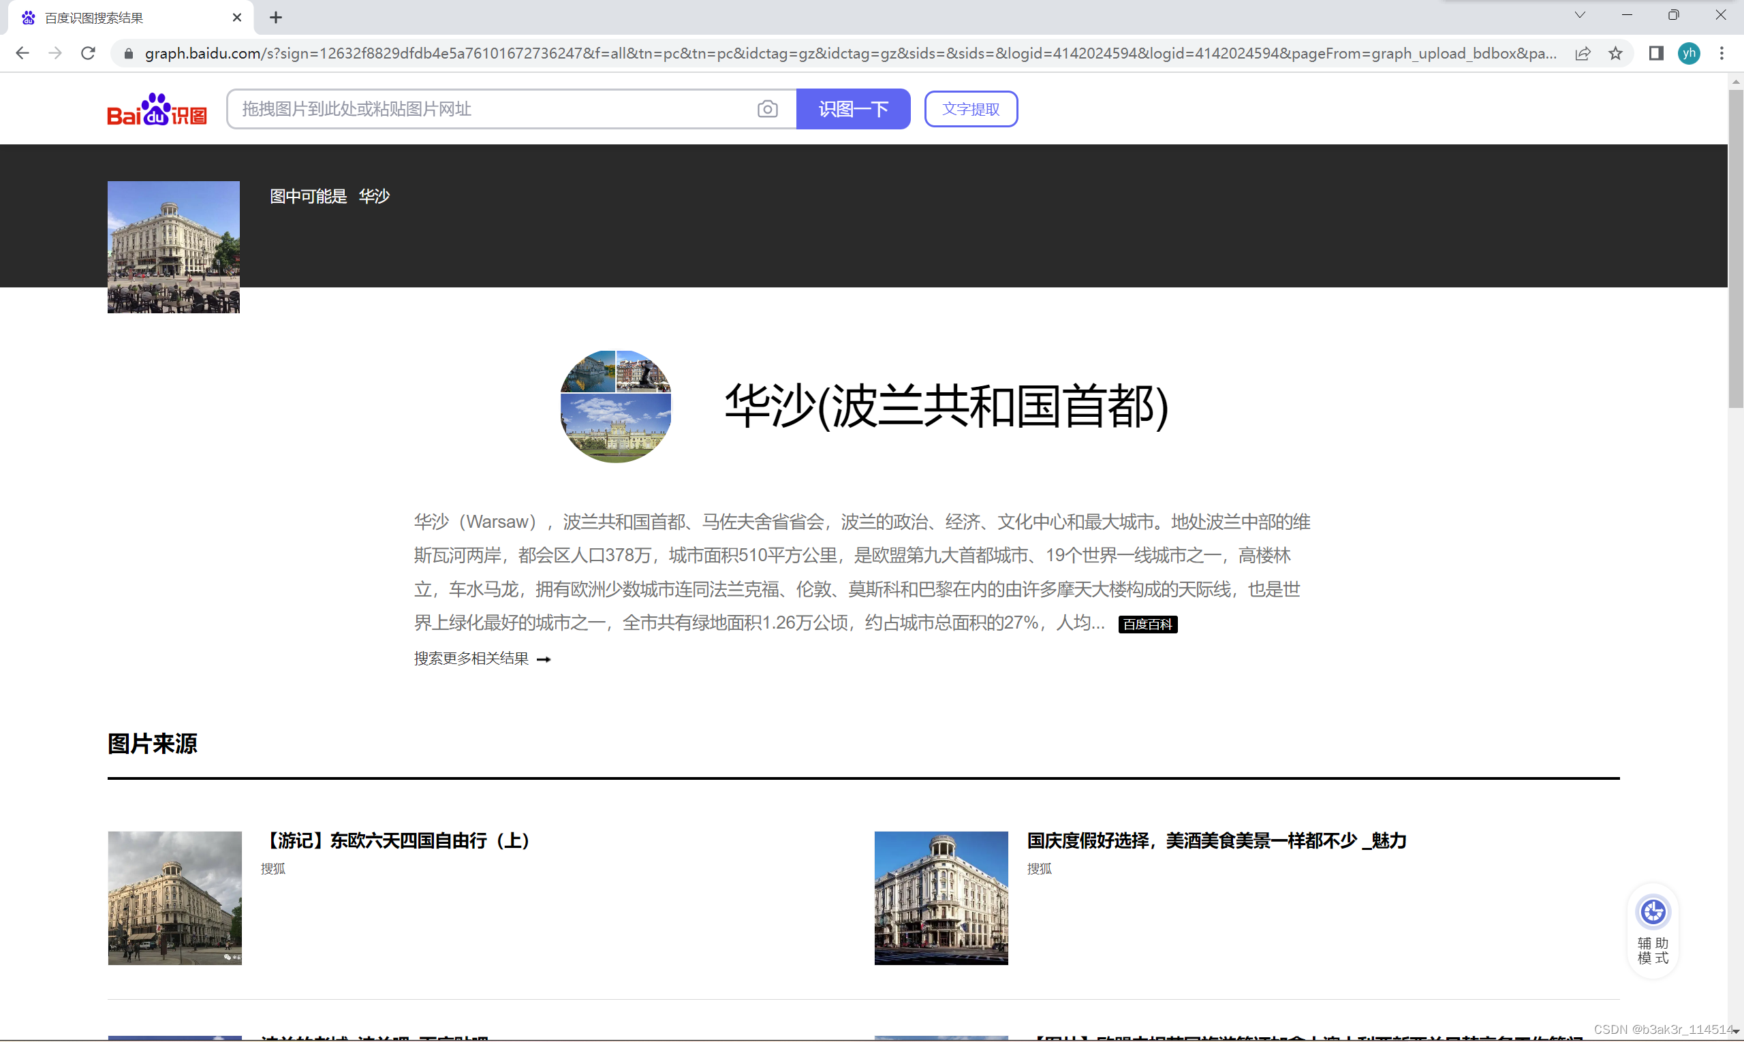This screenshot has height=1042, width=1744.
Task: Open a new browser tab
Action: coord(276,18)
